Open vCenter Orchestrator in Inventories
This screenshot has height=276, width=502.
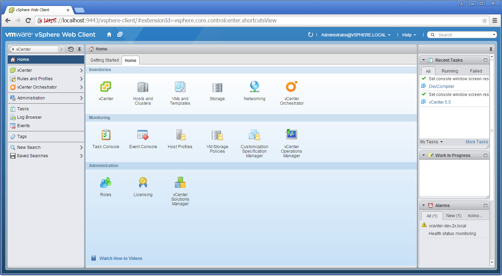tap(292, 87)
